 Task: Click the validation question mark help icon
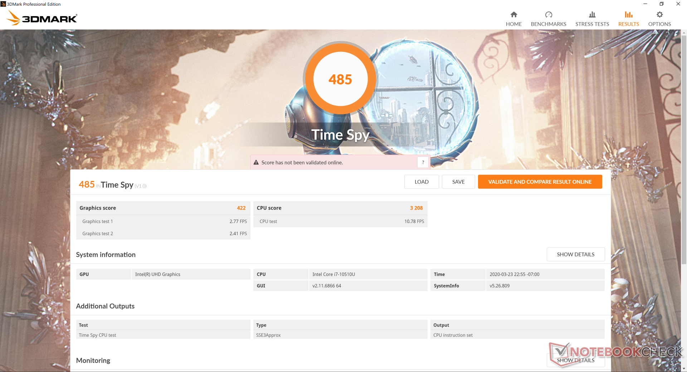(x=423, y=162)
